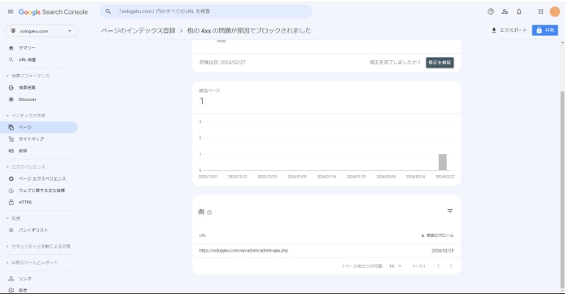Click the help icon next to 例
The image size is (565, 294).
pos(209,213)
